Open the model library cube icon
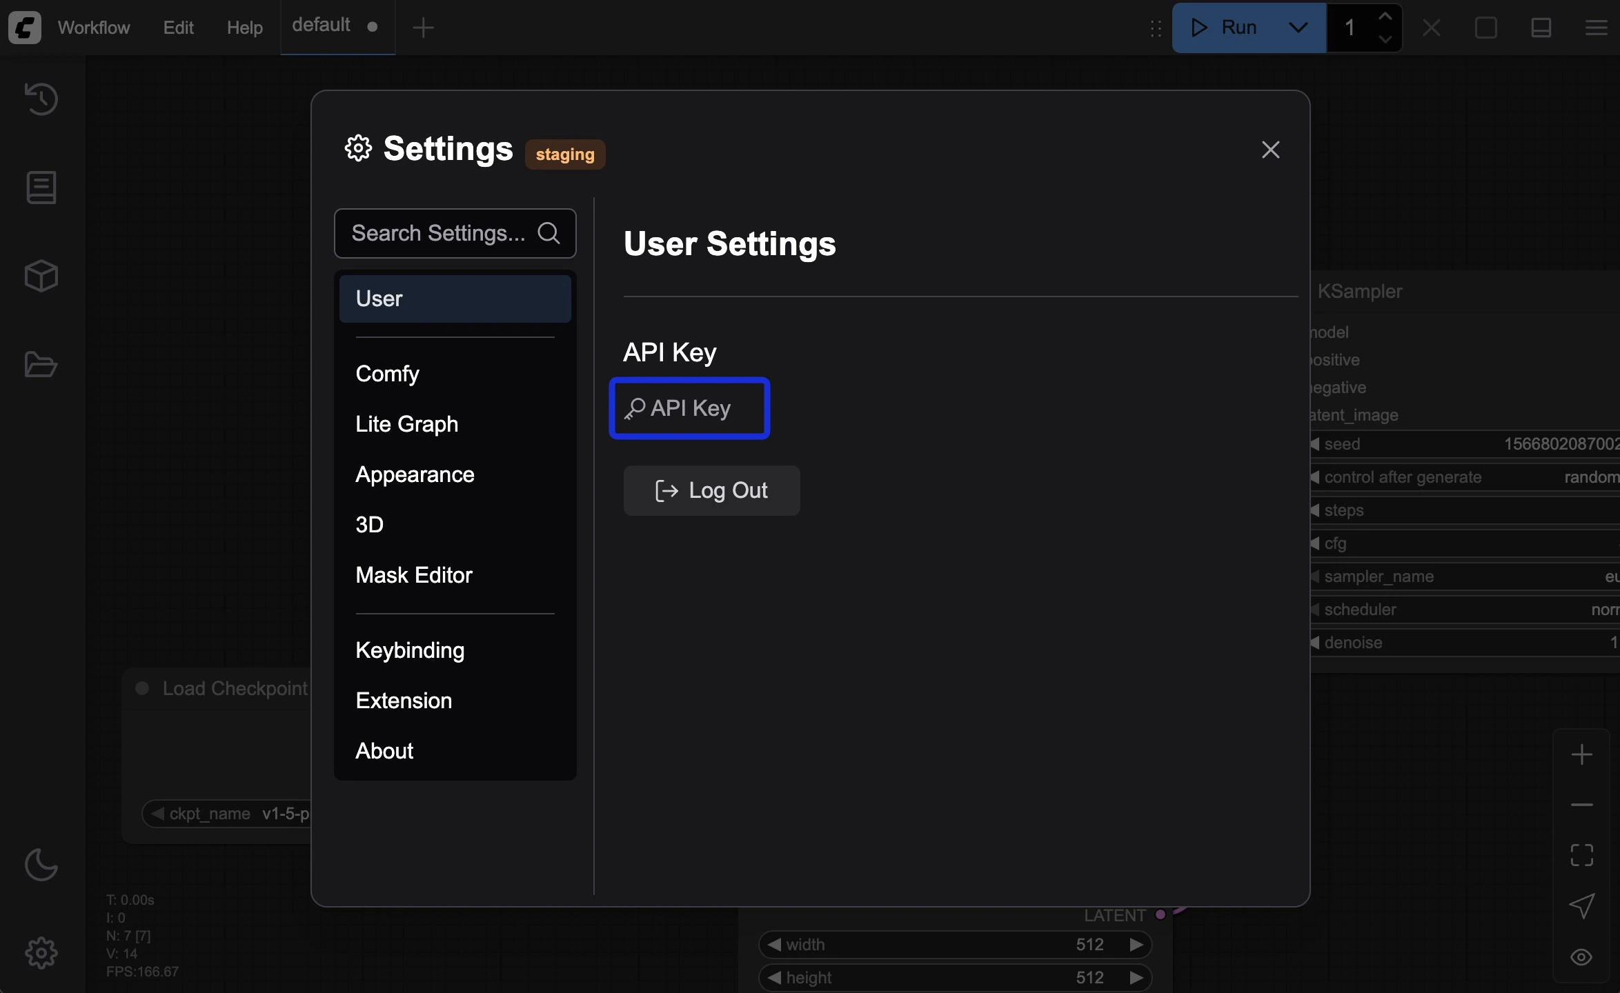Viewport: 1620px width, 993px height. tap(41, 276)
